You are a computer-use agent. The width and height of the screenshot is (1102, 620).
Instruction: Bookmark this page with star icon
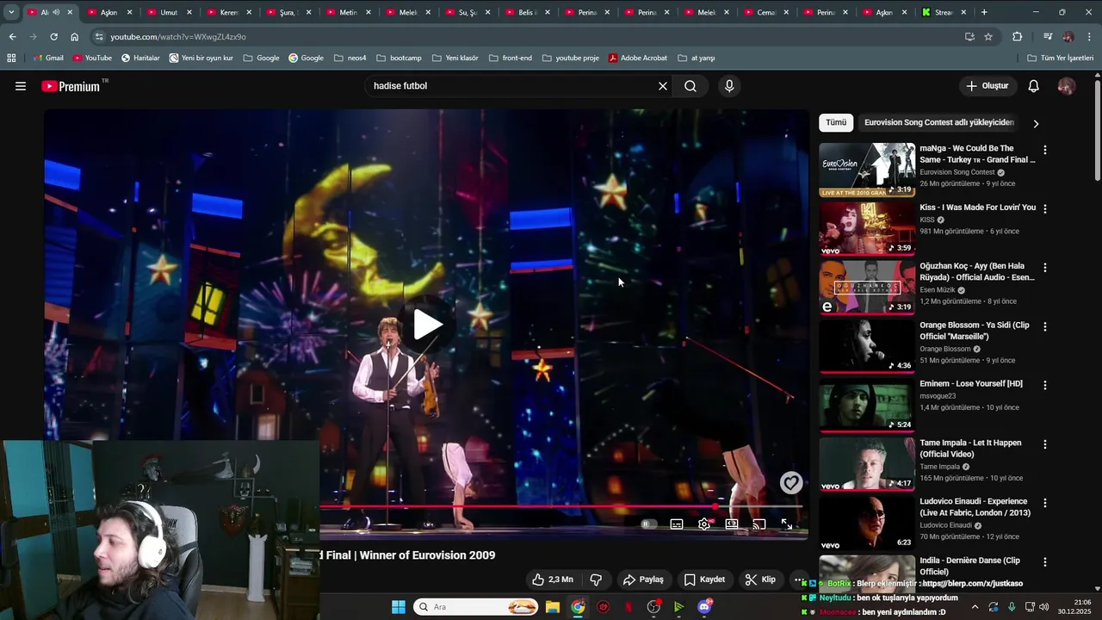pyautogui.click(x=988, y=37)
